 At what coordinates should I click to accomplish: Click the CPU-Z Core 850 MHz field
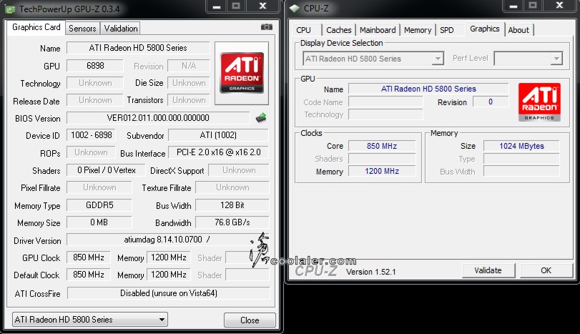pos(382,146)
